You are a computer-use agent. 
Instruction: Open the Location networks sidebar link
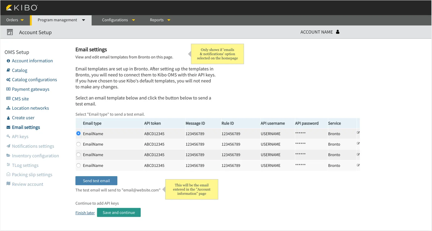click(31, 108)
